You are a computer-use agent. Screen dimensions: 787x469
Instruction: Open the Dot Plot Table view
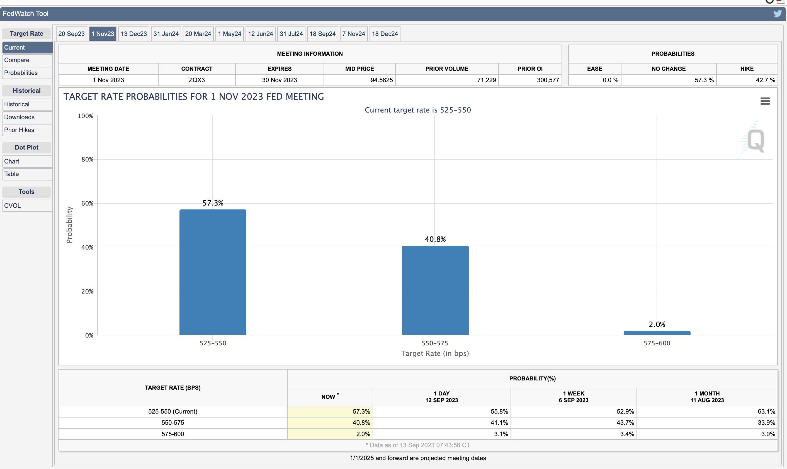point(27,174)
